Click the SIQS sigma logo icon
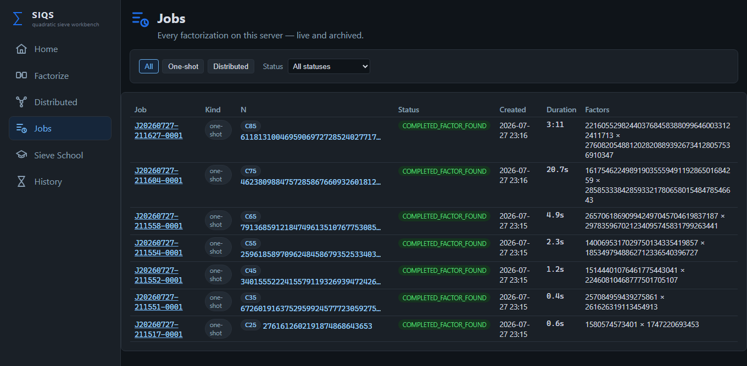747x366 pixels. (x=18, y=19)
